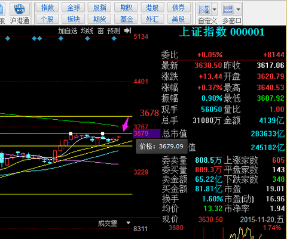
Task: Click the 昨收 value 3617.06
Action: (x=270, y=66)
